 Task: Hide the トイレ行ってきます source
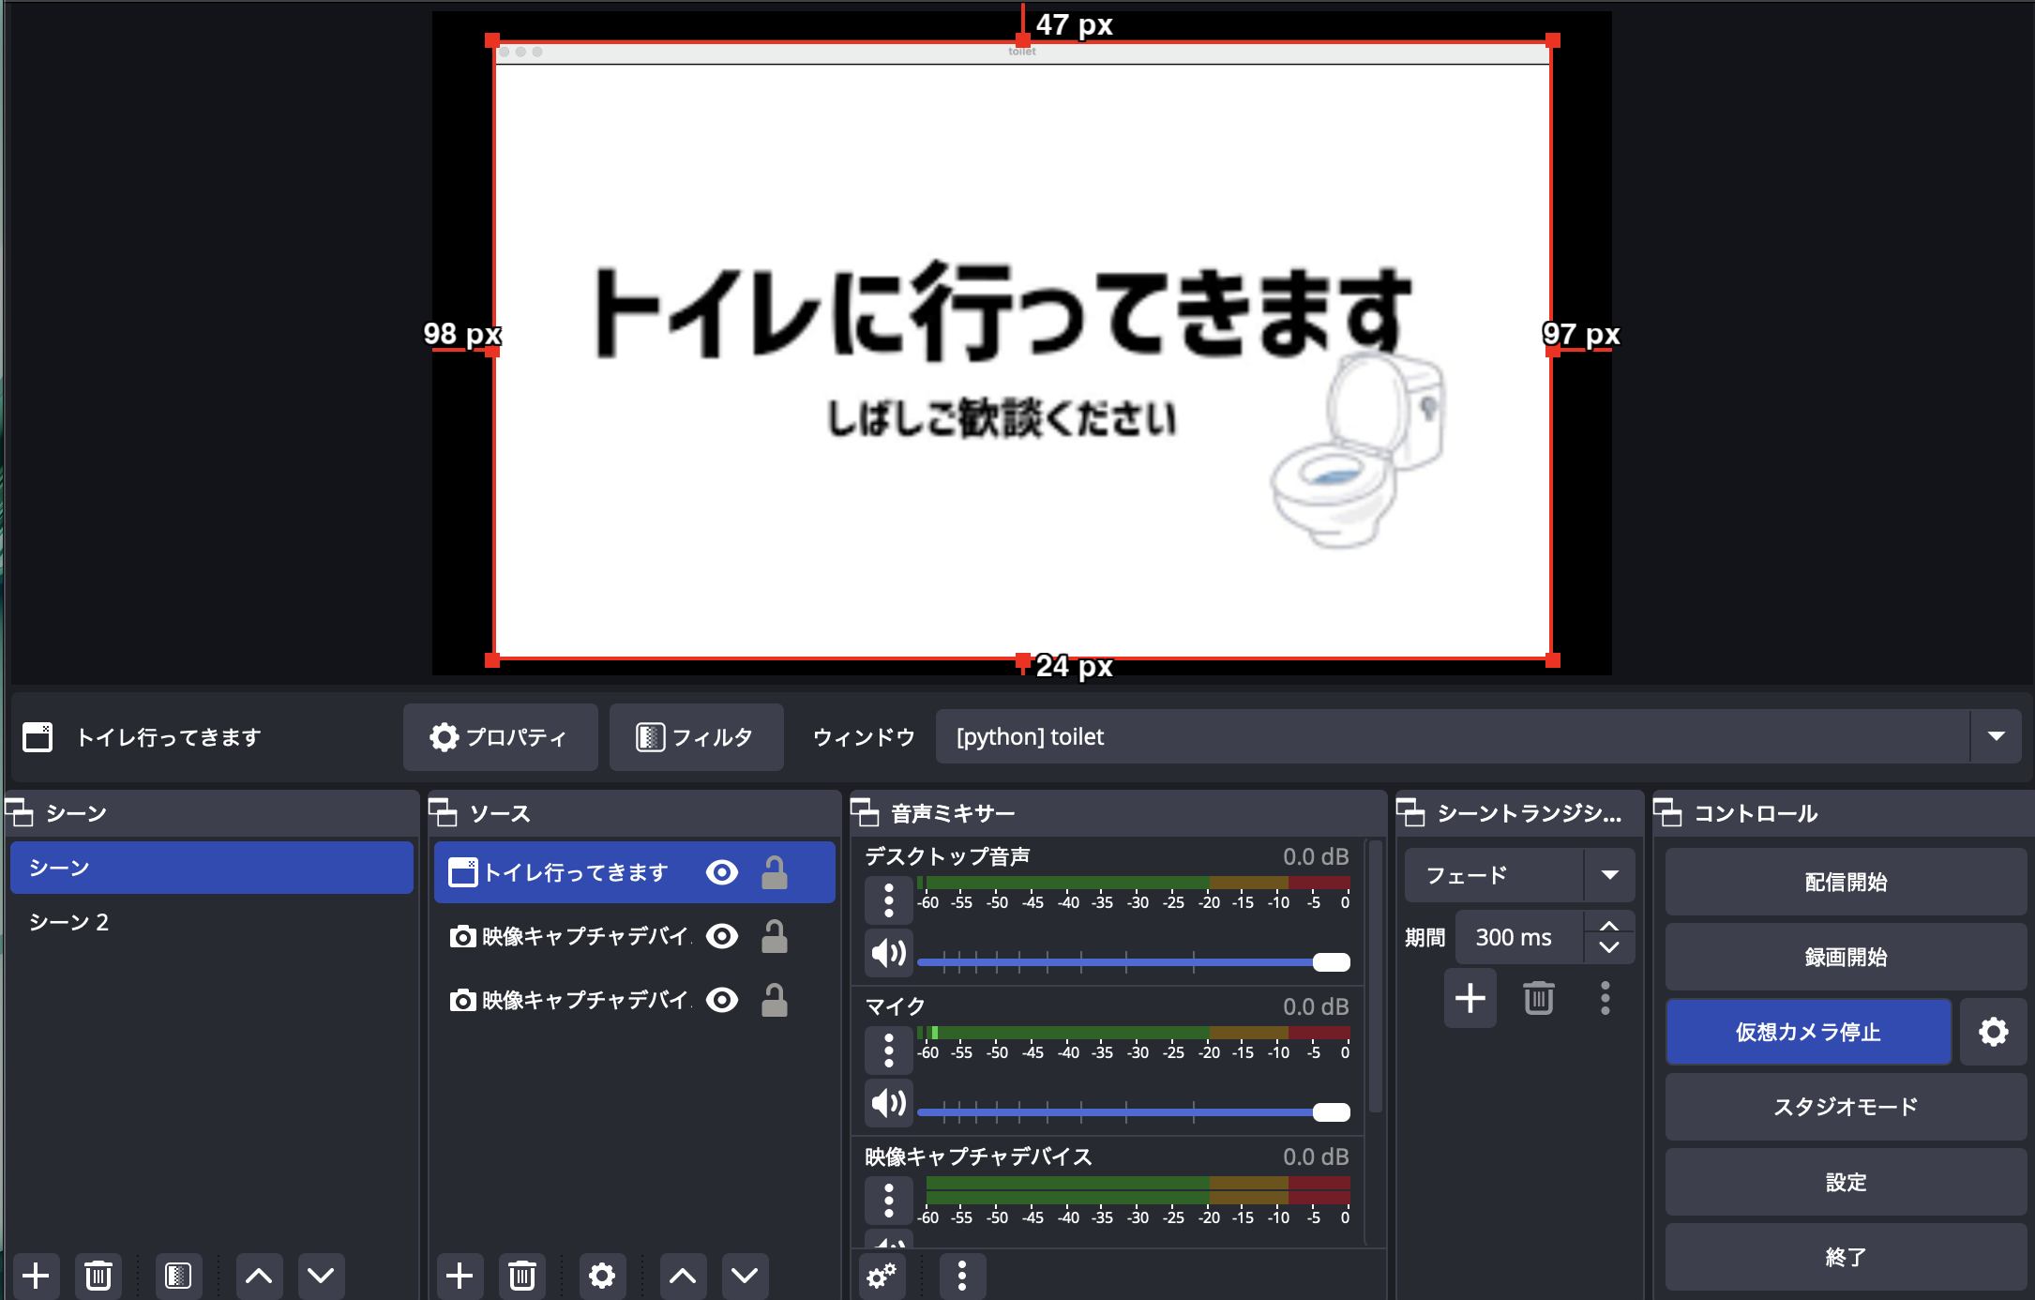(720, 871)
